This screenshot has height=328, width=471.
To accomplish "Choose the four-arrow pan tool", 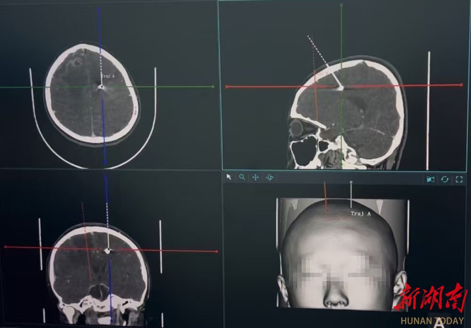I will 255,177.
